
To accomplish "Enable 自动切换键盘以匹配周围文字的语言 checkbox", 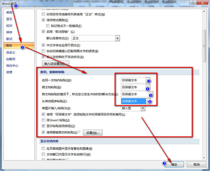I will point(43,51).
